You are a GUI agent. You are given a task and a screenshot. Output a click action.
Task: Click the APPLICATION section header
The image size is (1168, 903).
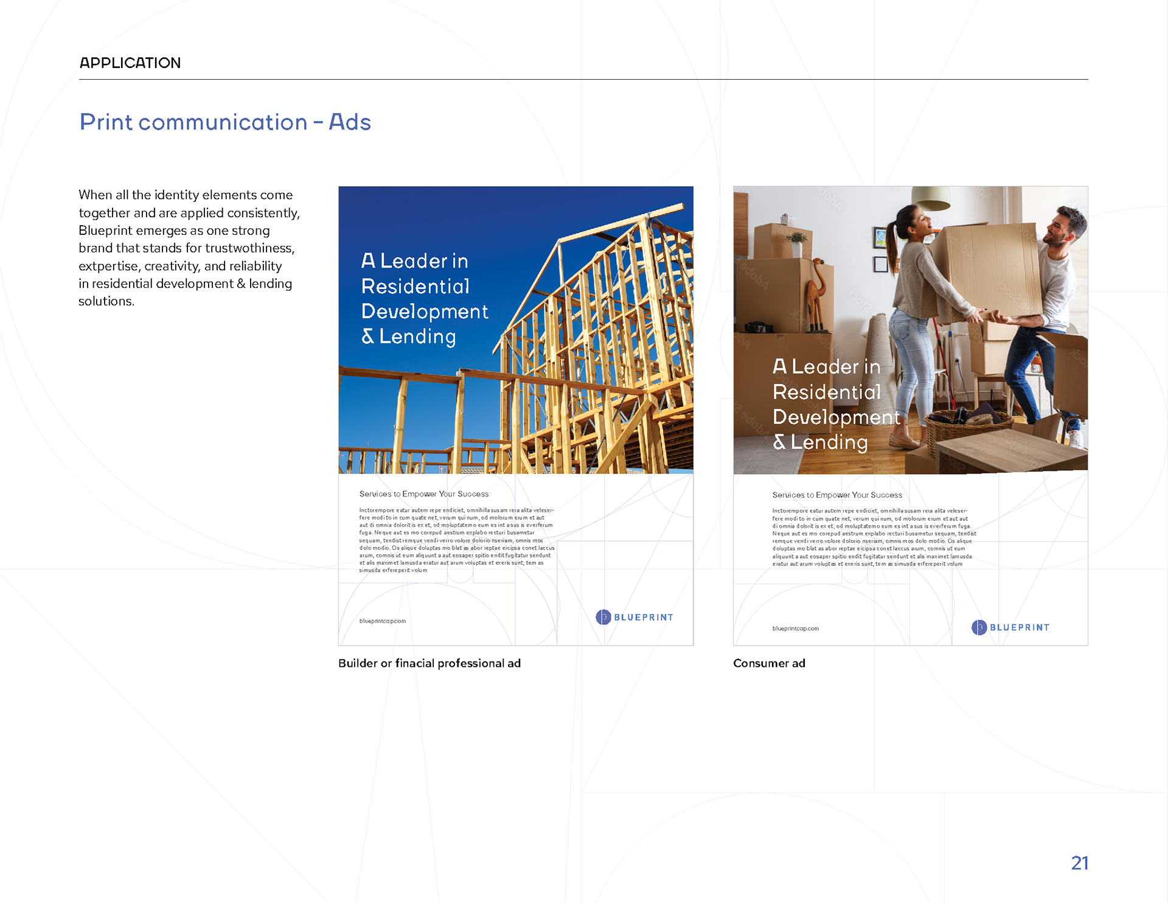[x=130, y=63]
